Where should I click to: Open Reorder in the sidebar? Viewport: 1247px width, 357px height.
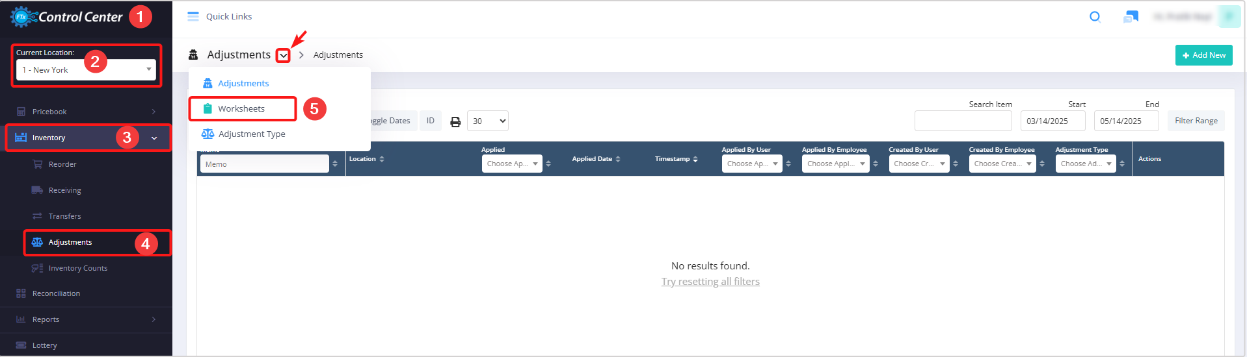(x=62, y=164)
